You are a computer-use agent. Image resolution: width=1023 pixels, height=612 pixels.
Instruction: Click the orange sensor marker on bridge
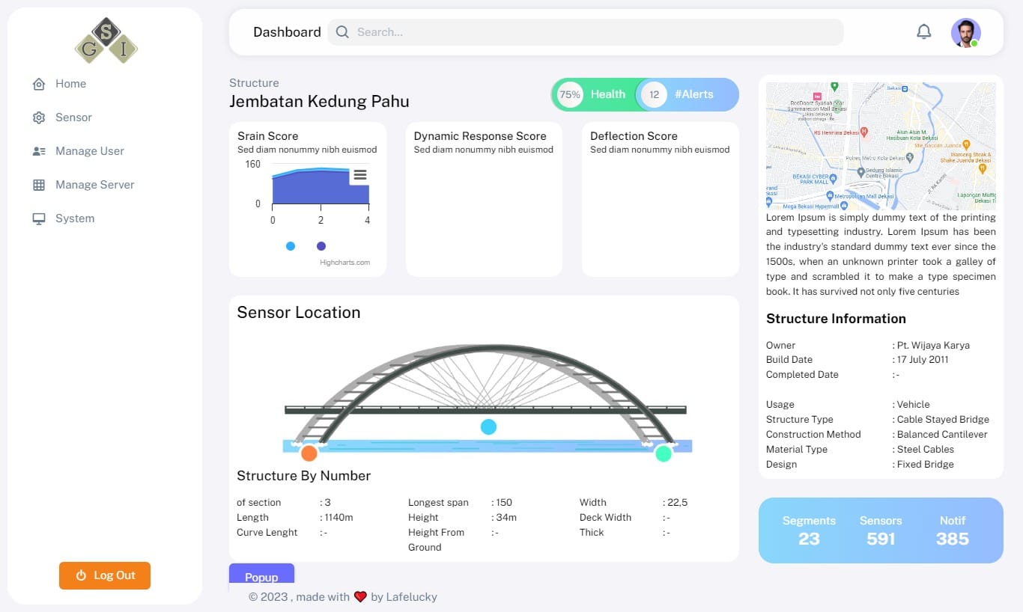(x=309, y=453)
